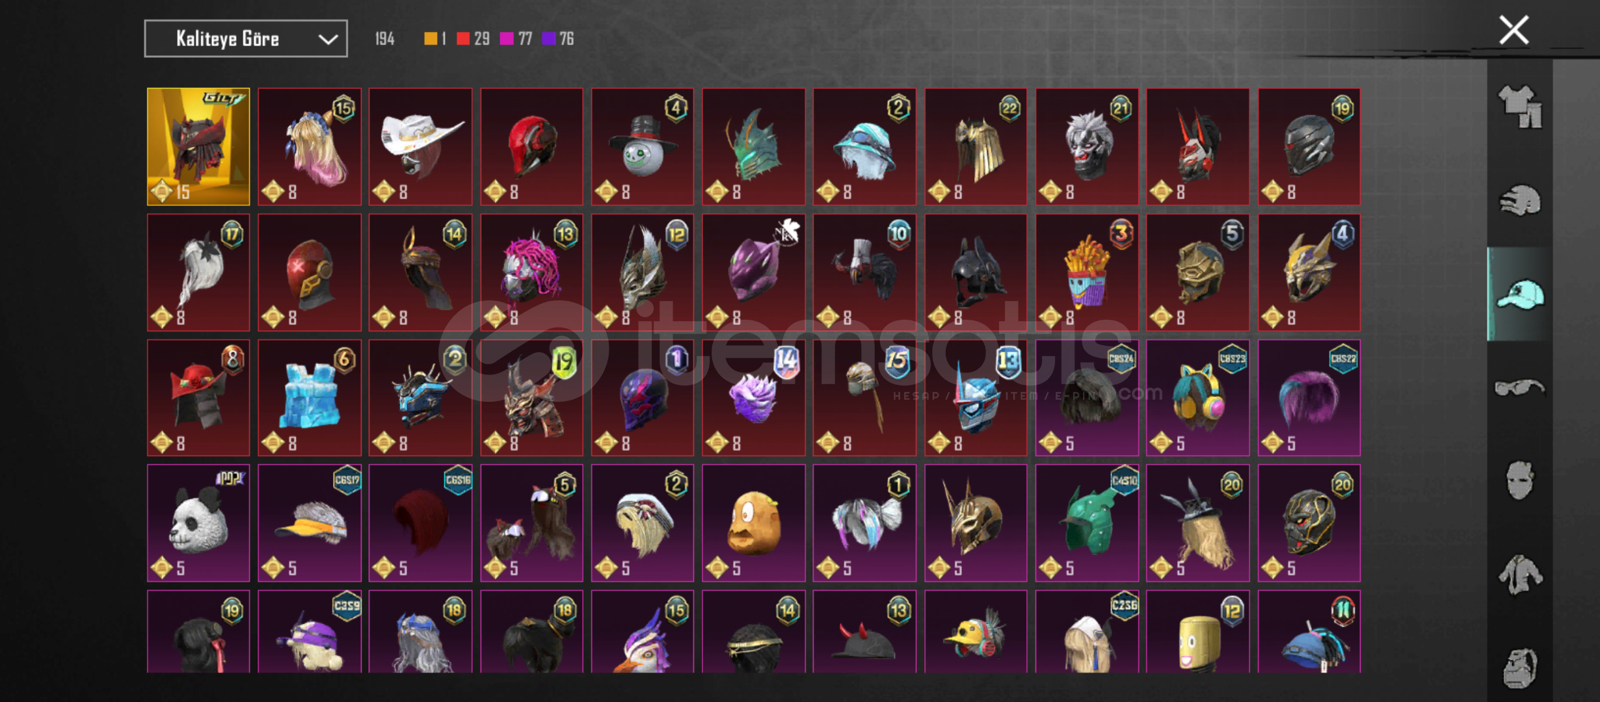Filter by the orange quality swatch
1600x702 pixels.
coord(431,39)
